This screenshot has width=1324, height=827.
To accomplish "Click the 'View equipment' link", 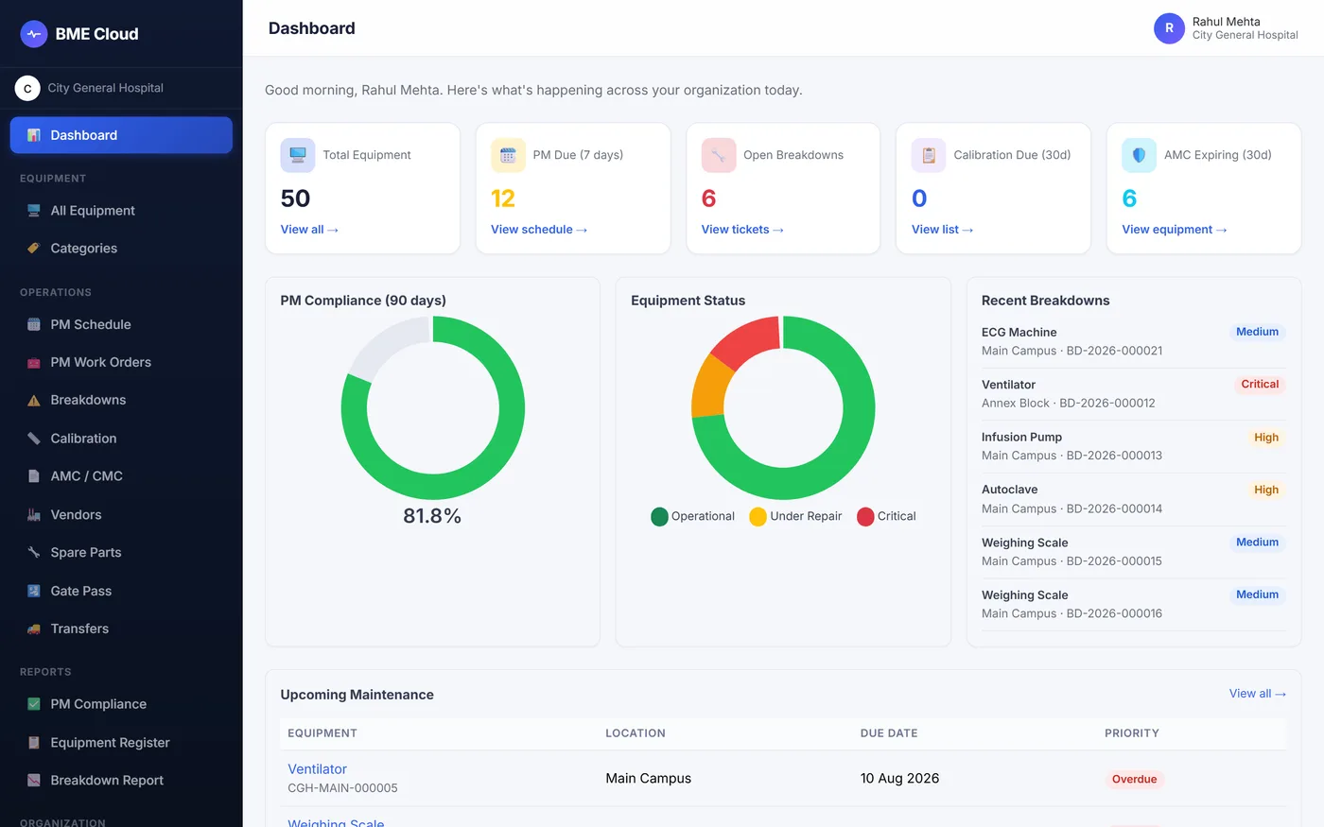I will point(1175,230).
